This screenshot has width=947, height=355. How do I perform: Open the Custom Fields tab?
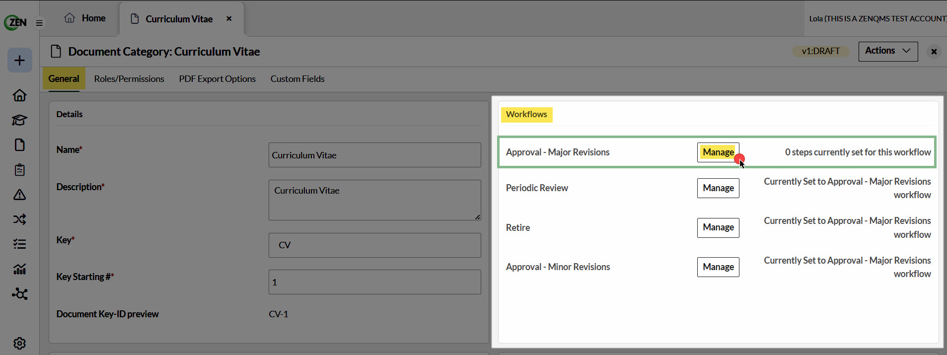pyautogui.click(x=297, y=78)
